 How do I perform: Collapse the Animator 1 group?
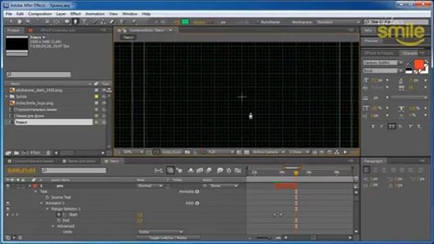pyautogui.click(x=41, y=203)
